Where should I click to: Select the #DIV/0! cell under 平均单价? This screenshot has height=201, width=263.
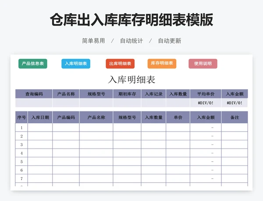pos(206,103)
